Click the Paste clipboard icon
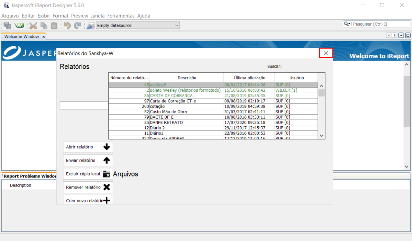 [54, 25]
